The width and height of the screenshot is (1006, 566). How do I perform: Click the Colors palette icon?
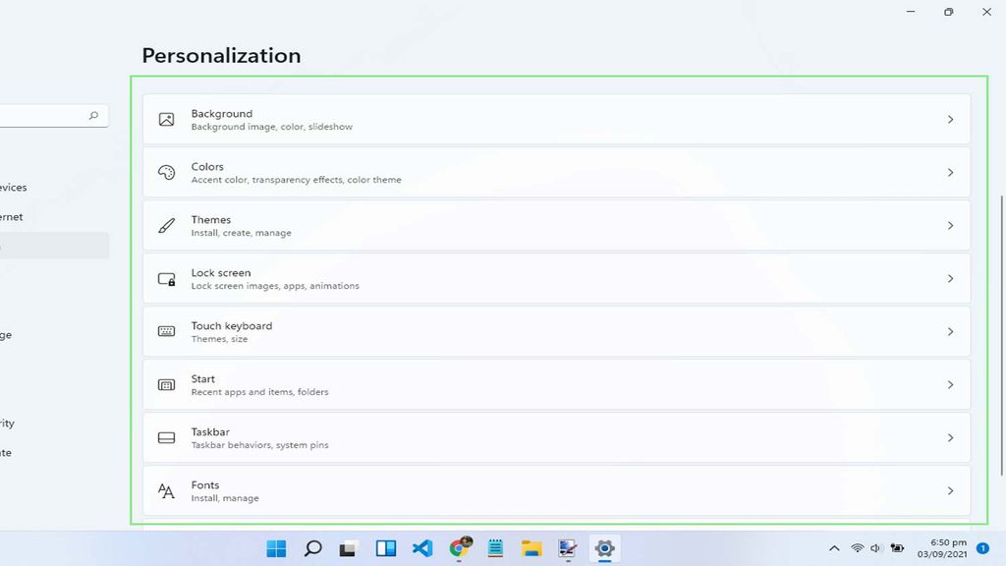coord(164,172)
